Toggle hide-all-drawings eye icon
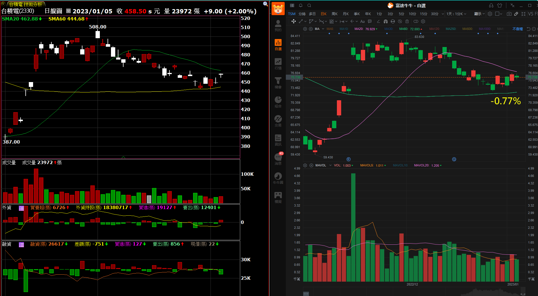The image size is (538, 296). pyautogui.click(x=400, y=21)
